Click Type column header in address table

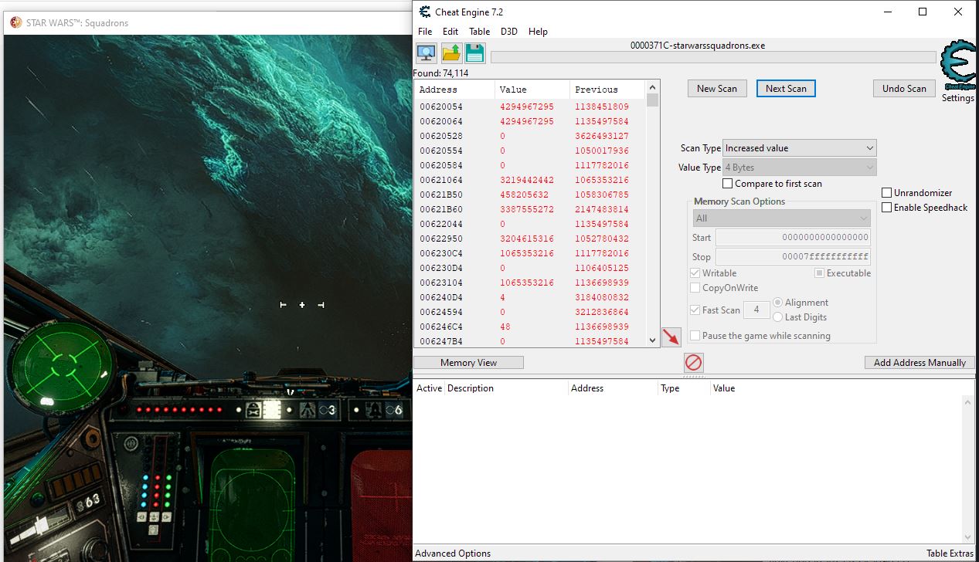684,388
